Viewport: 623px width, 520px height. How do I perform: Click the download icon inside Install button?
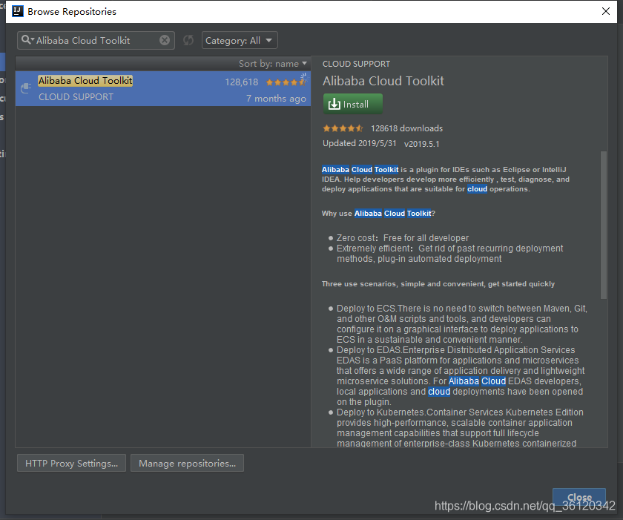click(334, 104)
